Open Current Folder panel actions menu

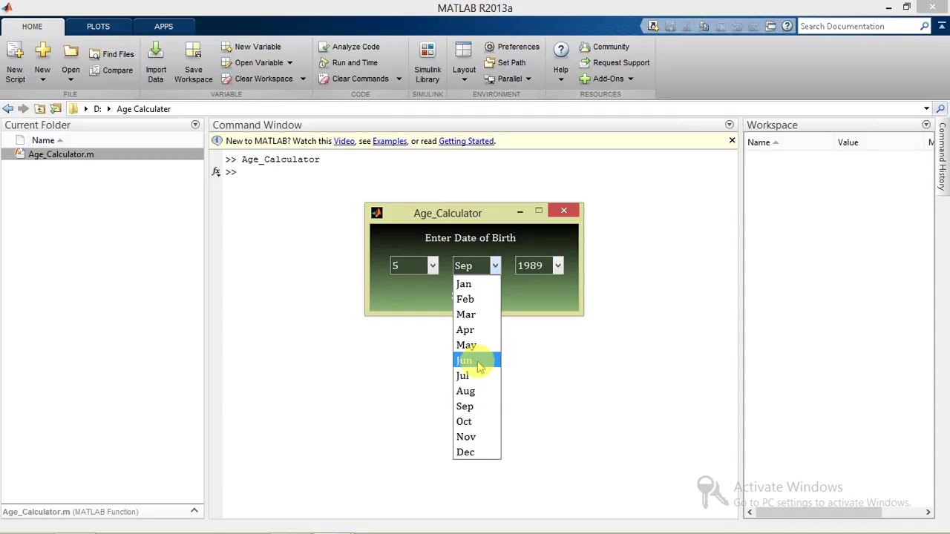tap(195, 125)
